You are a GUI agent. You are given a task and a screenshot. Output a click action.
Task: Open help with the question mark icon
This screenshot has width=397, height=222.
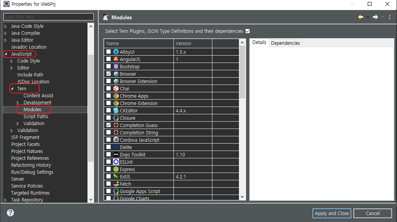pyautogui.click(x=10, y=213)
